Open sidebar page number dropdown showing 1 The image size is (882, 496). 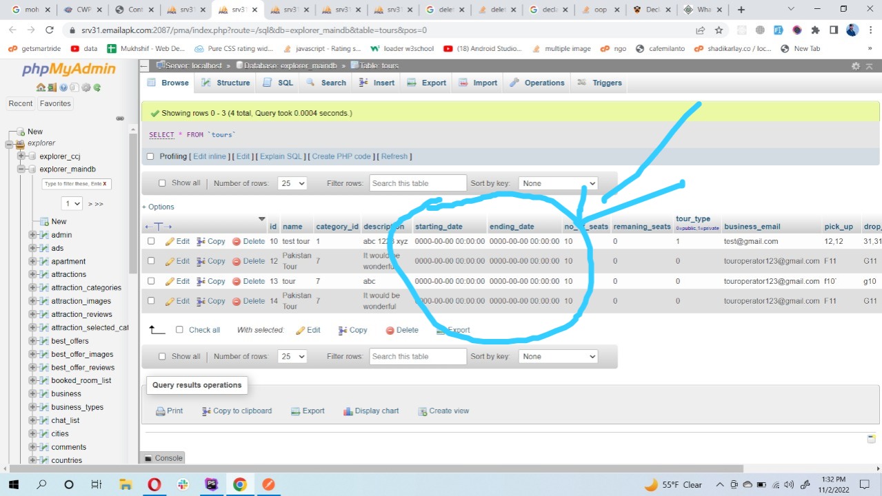point(72,204)
